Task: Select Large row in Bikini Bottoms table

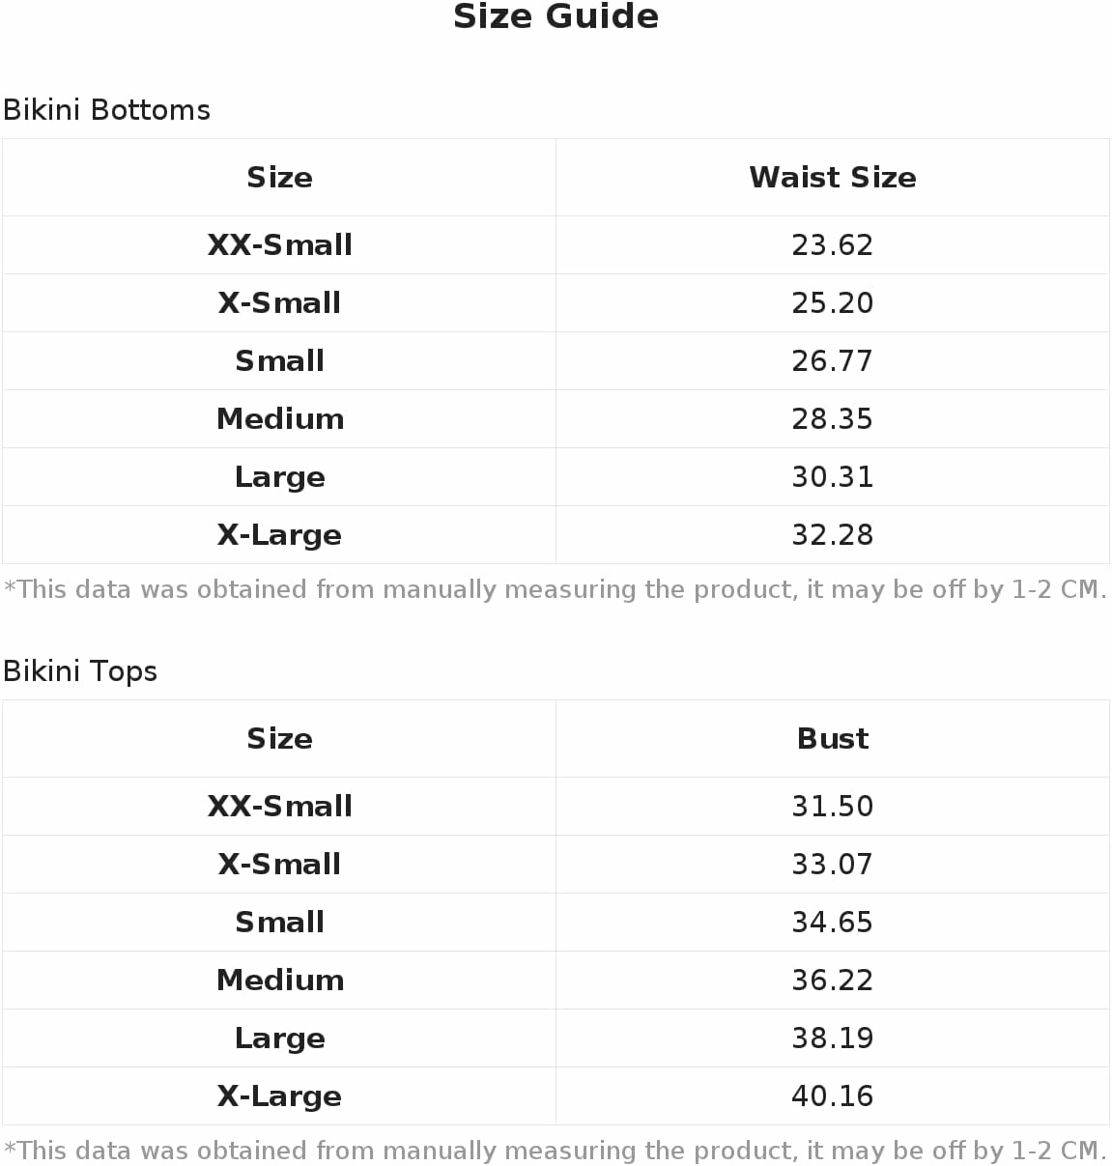Action: pos(556,477)
